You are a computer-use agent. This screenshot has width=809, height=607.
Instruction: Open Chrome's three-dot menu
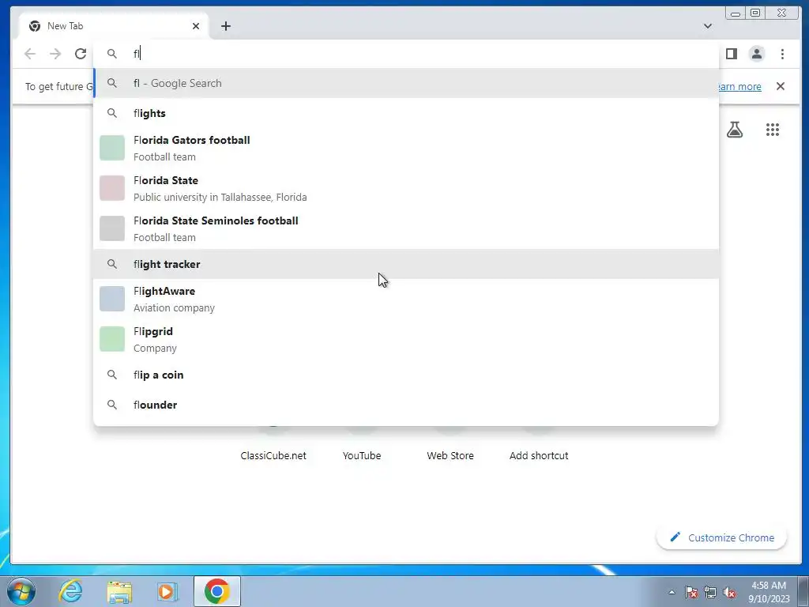(782, 54)
